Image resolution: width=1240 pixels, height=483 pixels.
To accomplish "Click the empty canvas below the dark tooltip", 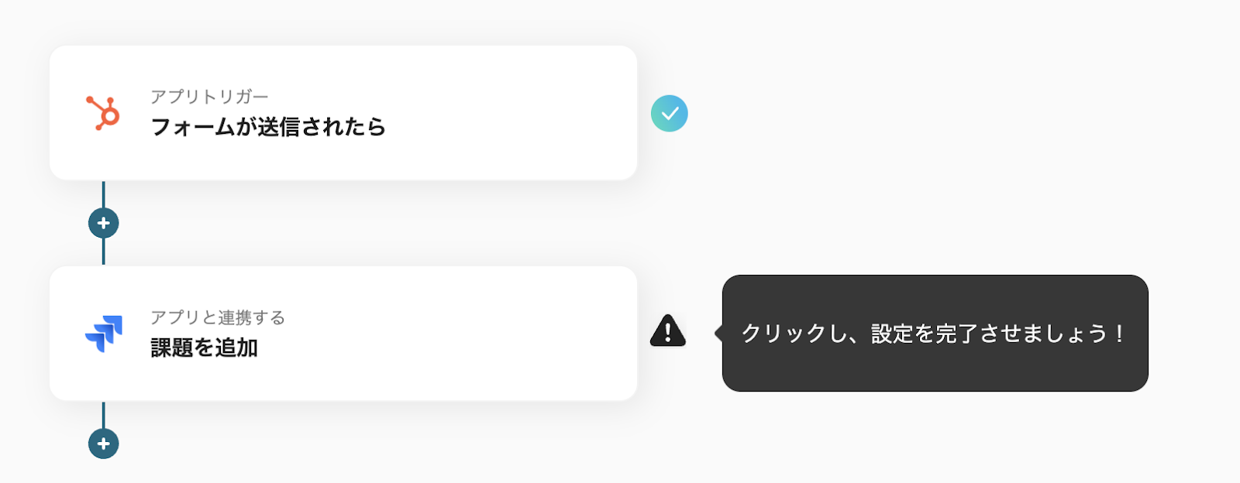I will [934, 437].
